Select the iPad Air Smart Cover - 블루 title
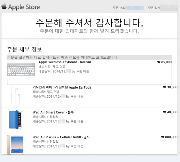Screen dimensions: 180x162 (x=53, y=112)
